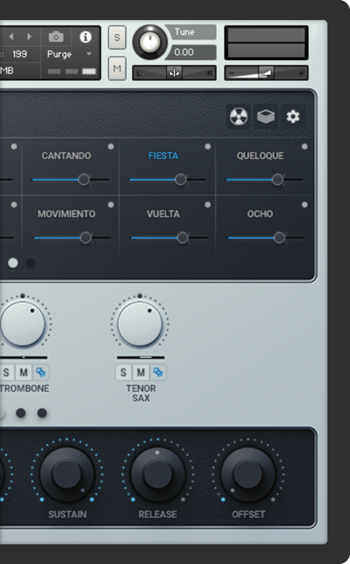This screenshot has height=564, width=350.
Task: Click the VUELTA slider handle
Action: click(x=182, y=238)
